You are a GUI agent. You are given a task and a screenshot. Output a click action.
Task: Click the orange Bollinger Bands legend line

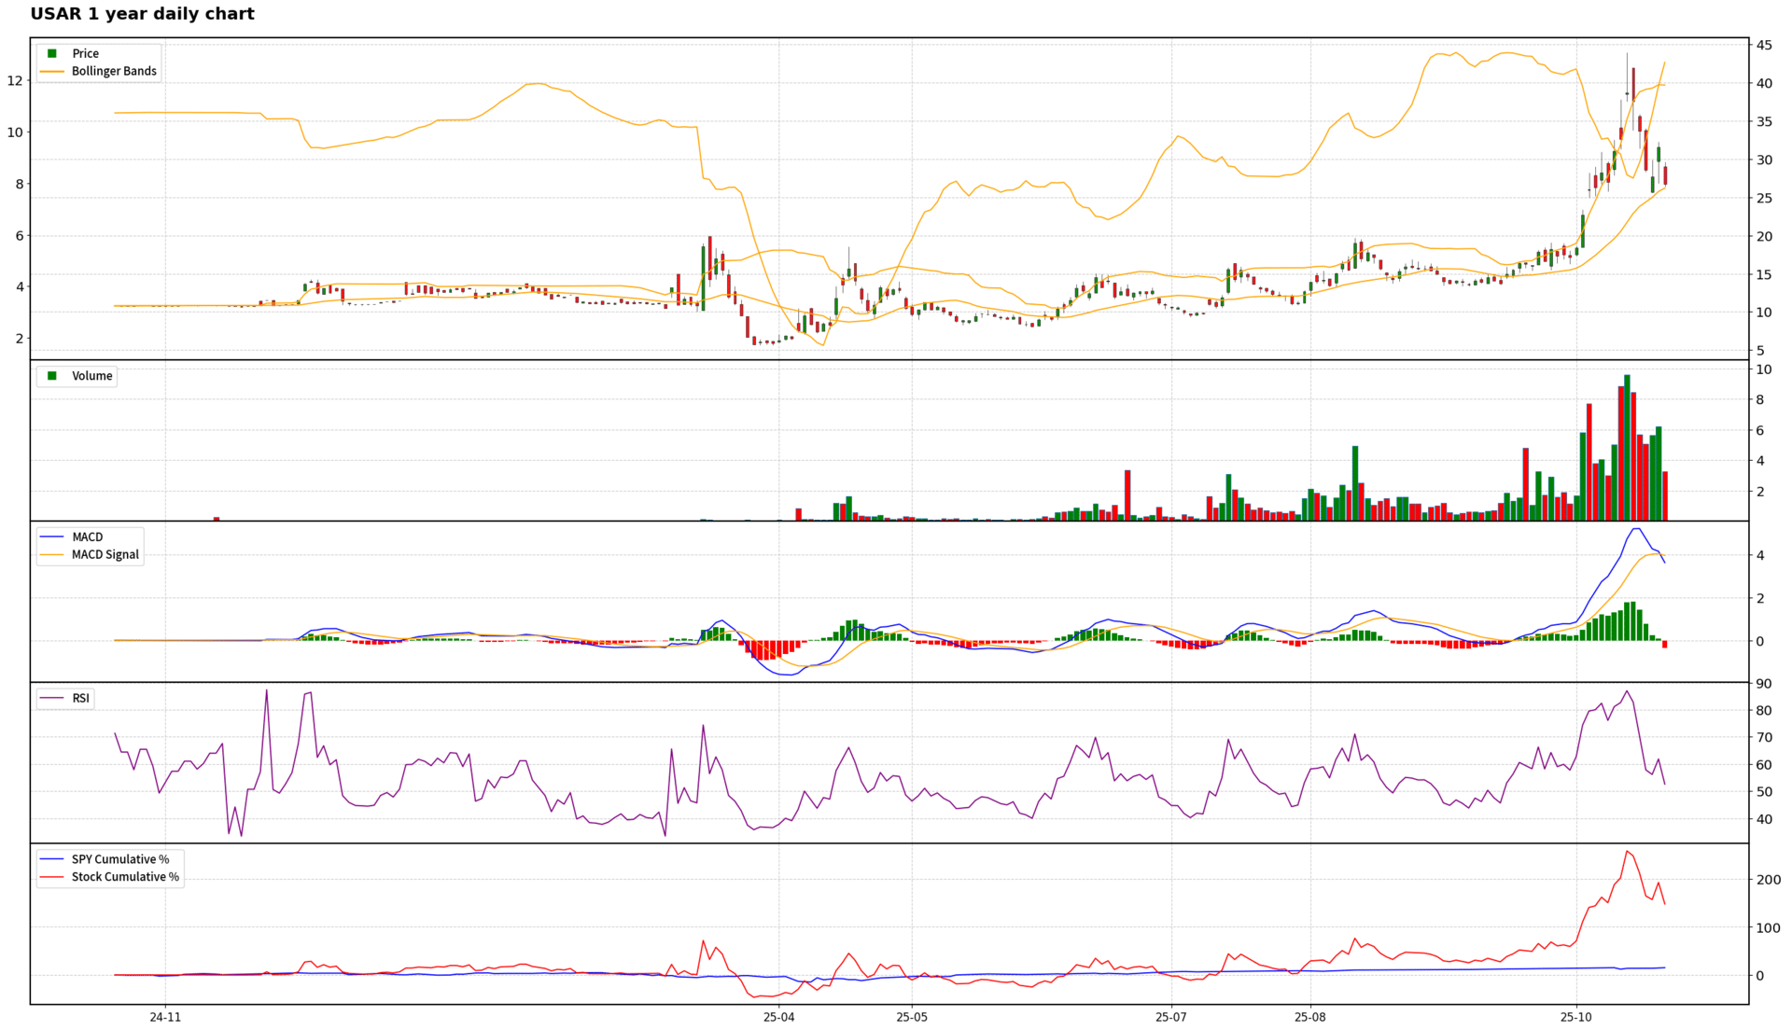point(52,72)
